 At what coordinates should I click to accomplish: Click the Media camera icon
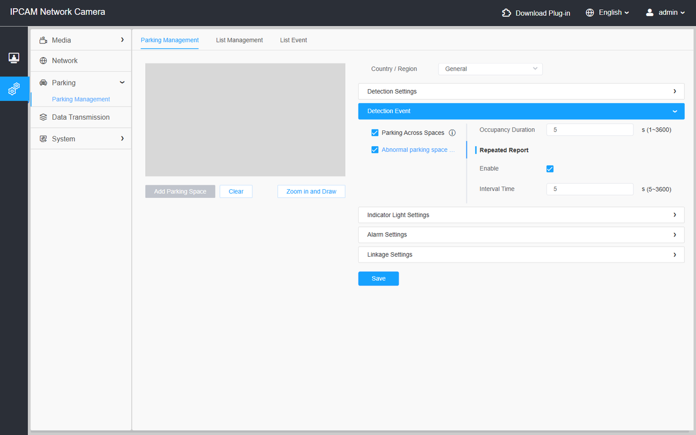tap(43, 40)
